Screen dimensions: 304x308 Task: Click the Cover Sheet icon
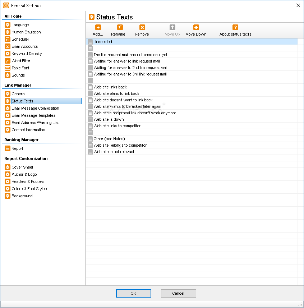pos(8,167)
